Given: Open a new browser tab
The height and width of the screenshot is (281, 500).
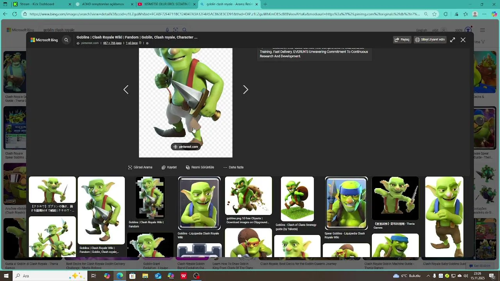Looking at the screenshot, I should click(x=265, y=4).
